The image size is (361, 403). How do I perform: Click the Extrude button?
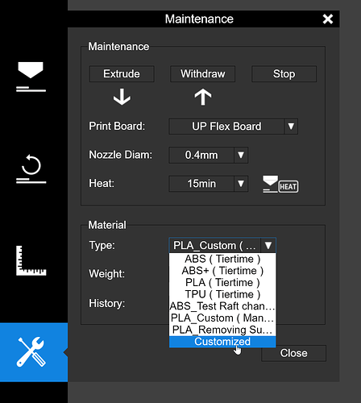click(x=122, y=74)
